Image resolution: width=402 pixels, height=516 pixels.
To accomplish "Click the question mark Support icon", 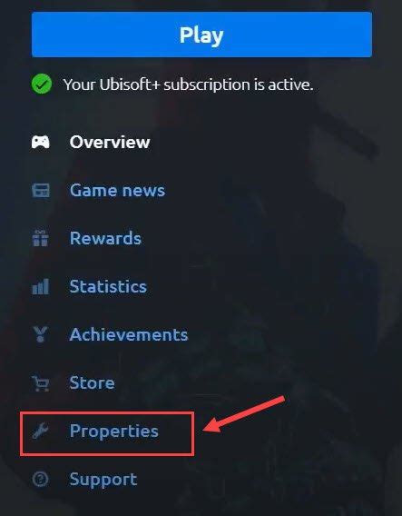I will click(x=41, y=479).
